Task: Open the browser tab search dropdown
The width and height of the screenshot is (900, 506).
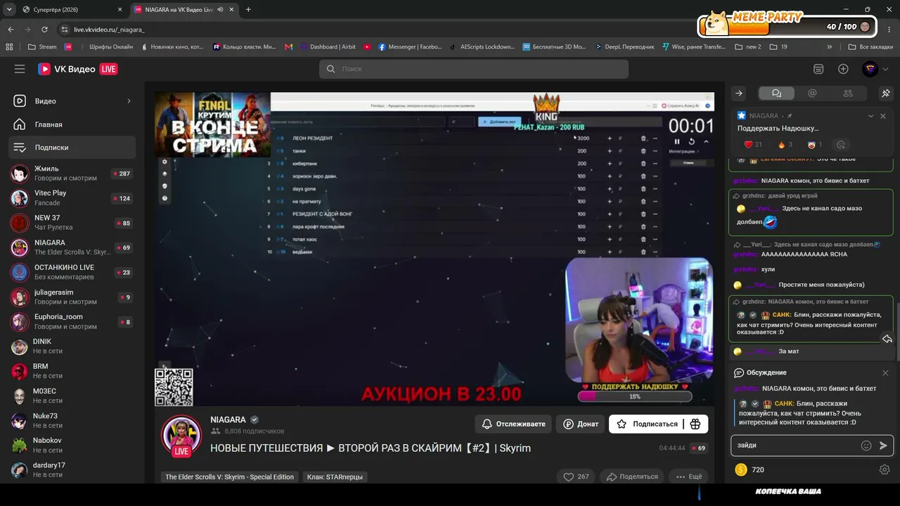Action: (9, 10)
